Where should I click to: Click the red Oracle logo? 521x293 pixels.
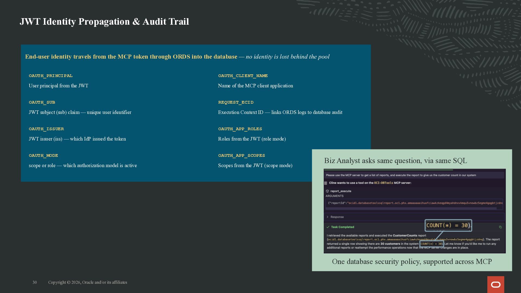[496, 285]
